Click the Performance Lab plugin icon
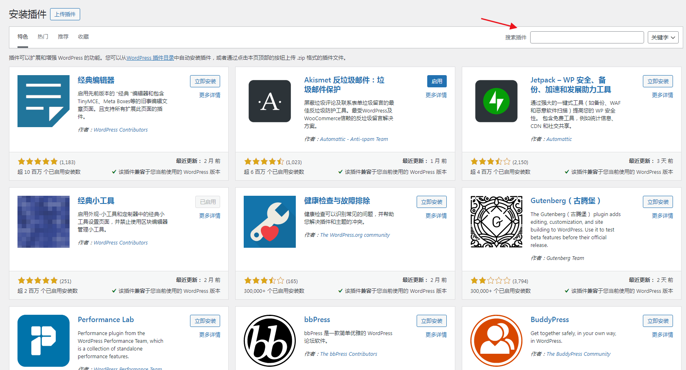 pyautogui.click(x=44, y=341)
